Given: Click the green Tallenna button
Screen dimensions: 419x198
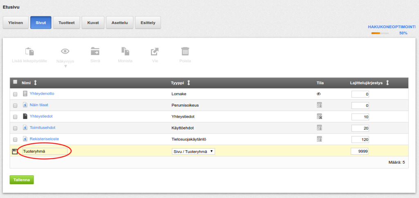Looking at the screenshot, I should 22,180.
